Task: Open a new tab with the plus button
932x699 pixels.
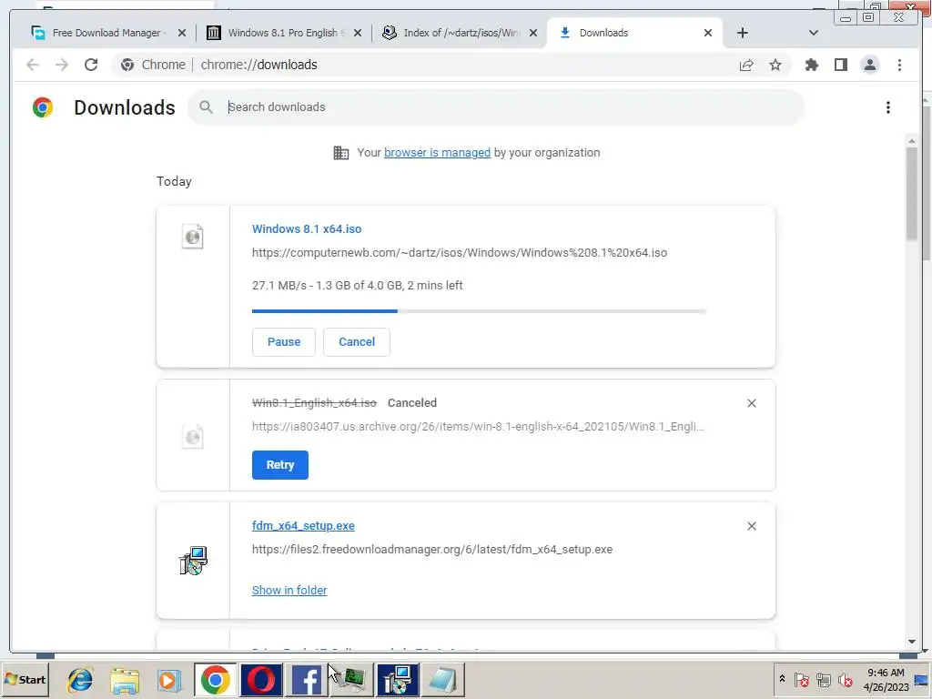Action: (743, 33)
